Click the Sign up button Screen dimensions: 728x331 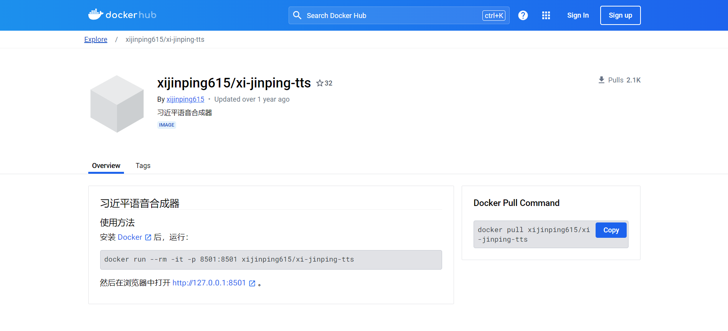point(620,15)
